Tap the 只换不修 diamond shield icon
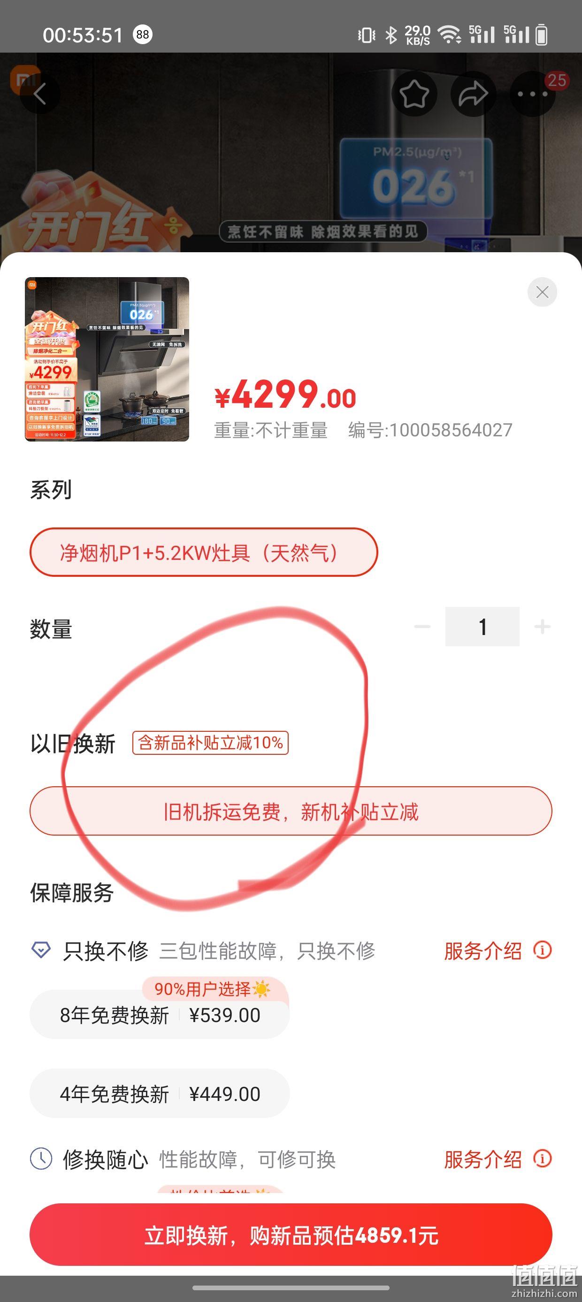The width and height of the screenshot is (582, 1302). point(41,950)
